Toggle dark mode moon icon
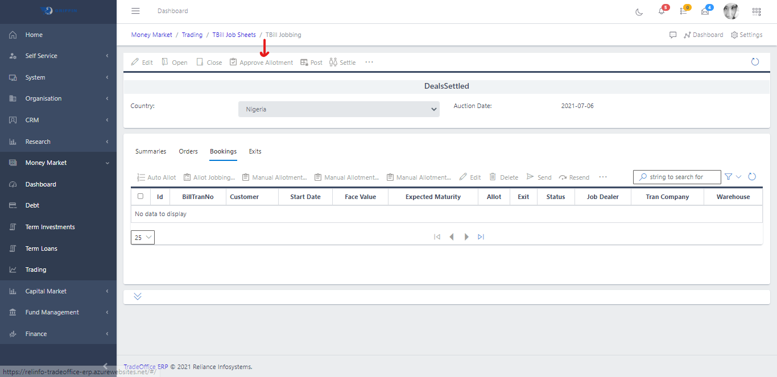The height and width of the screenshot is (377, 777). 639,11
